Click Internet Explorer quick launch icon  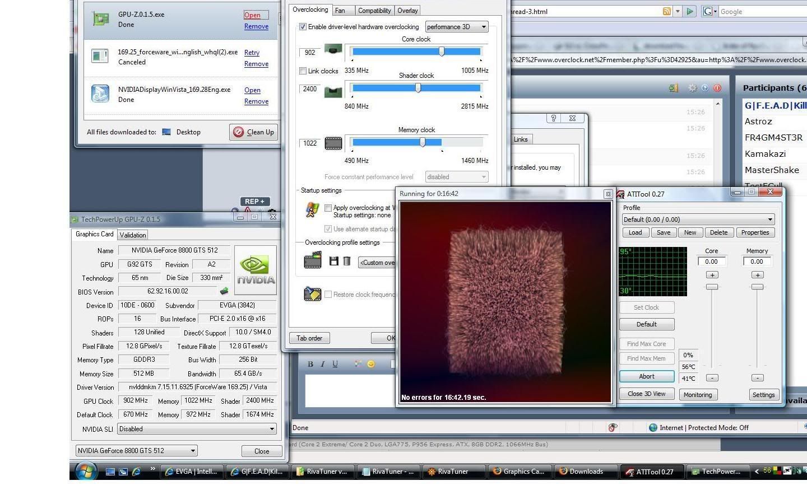136,472
